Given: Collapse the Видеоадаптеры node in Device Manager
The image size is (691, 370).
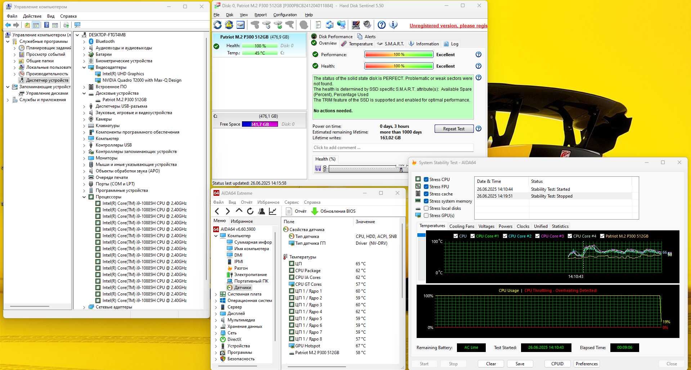Looking at the screenshot, I should tap(84, 67).
